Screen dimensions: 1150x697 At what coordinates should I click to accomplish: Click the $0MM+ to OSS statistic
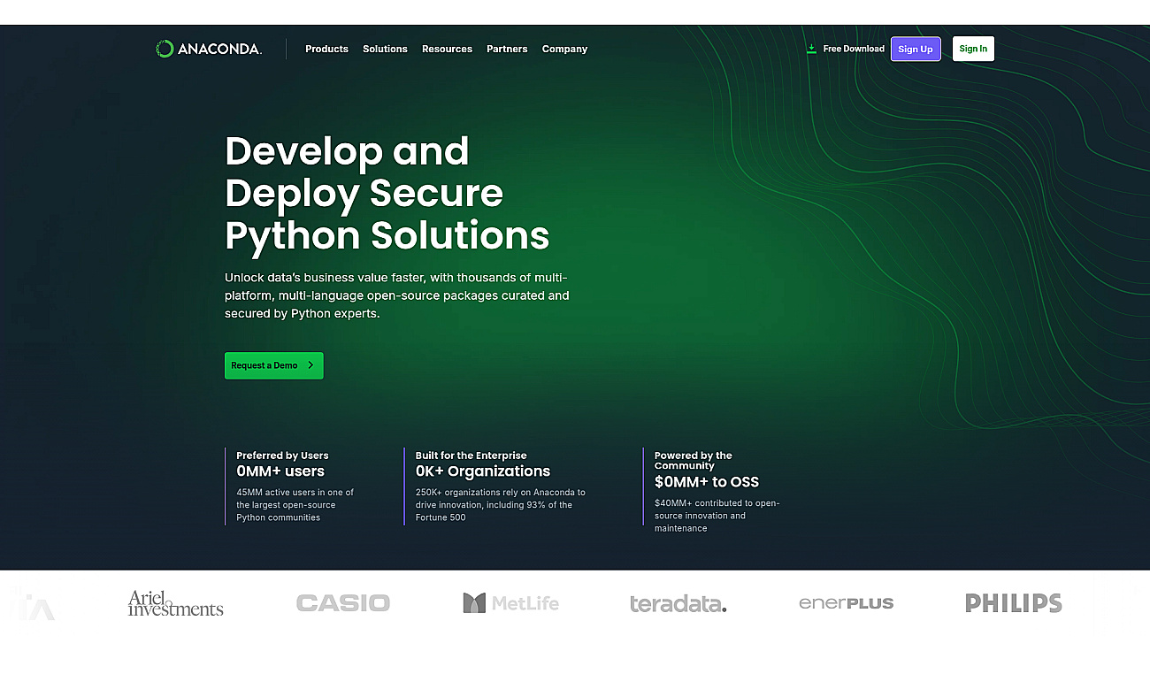pos(707,482)
